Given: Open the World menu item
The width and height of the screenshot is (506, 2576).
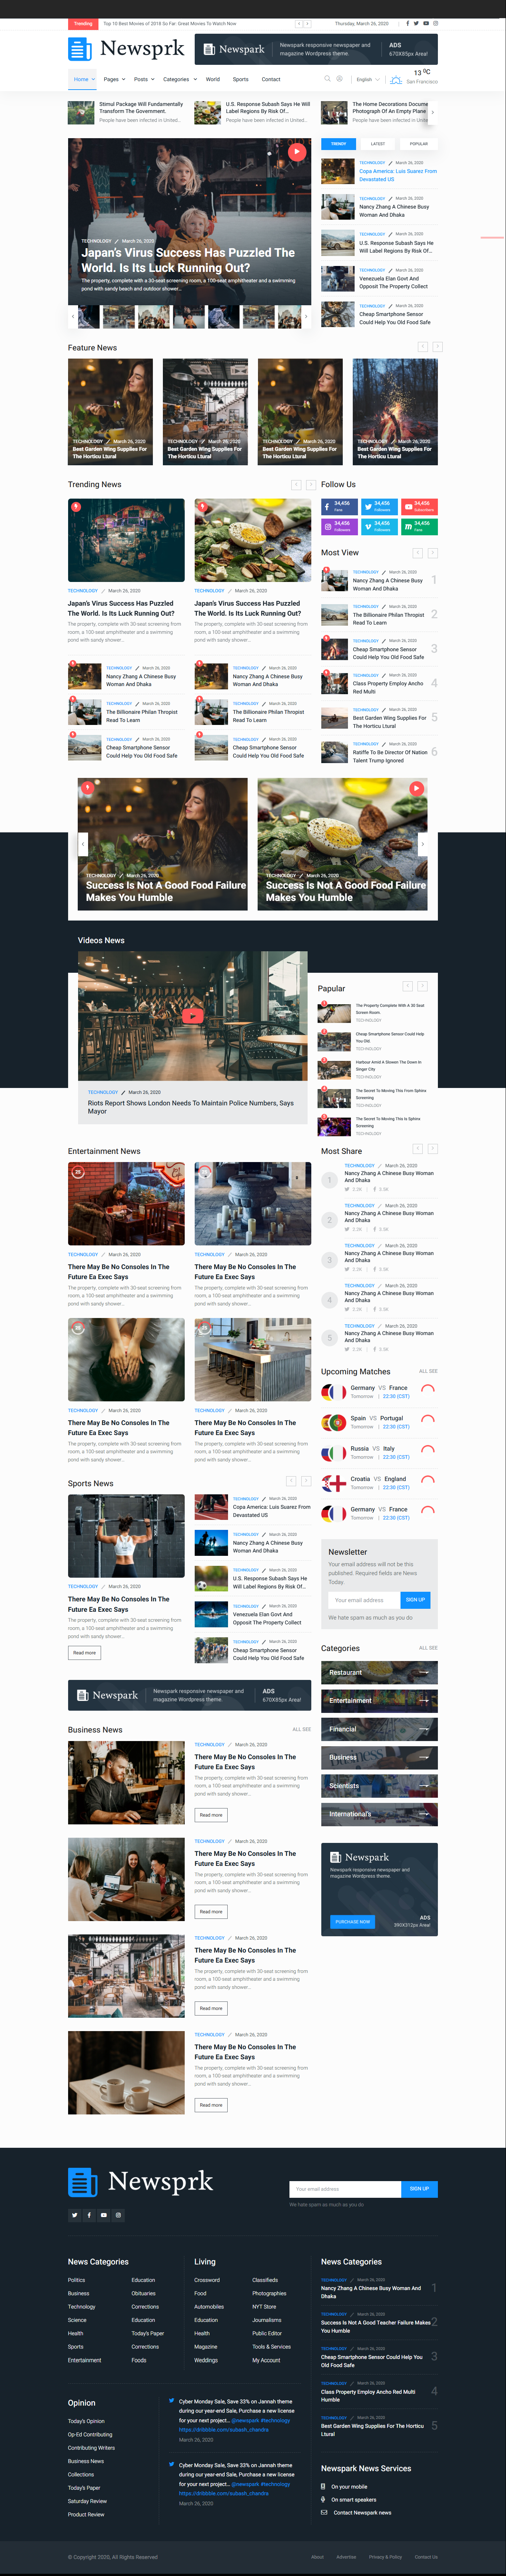Looking at the screenshot, I should tap(213, 79).
